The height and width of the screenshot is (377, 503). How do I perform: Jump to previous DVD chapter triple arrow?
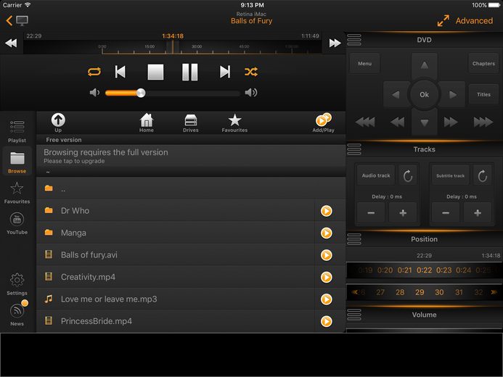tap(365, 122)
